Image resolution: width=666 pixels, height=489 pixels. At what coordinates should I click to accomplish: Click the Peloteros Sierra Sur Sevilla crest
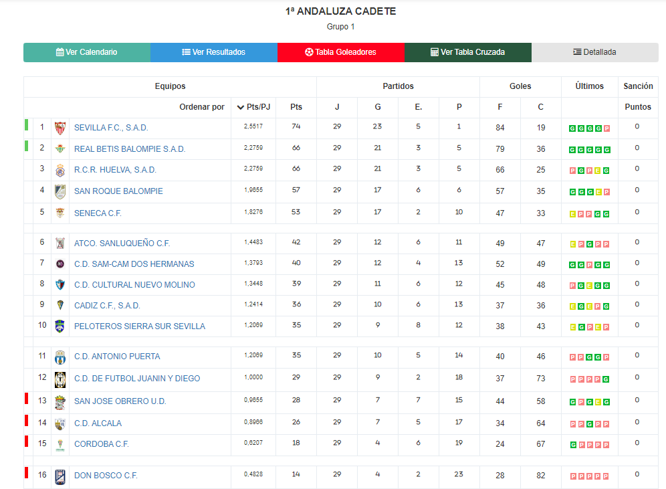tap(60, 326)
